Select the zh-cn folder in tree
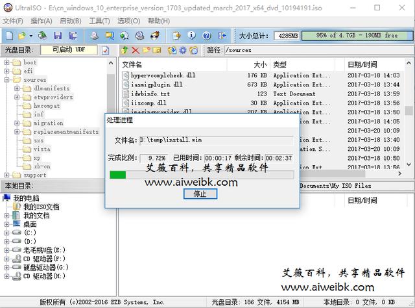 click(41, 166)
